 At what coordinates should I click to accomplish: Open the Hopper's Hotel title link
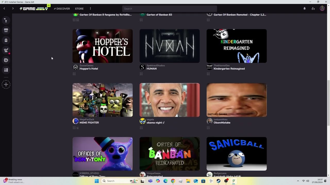point(89,69)
